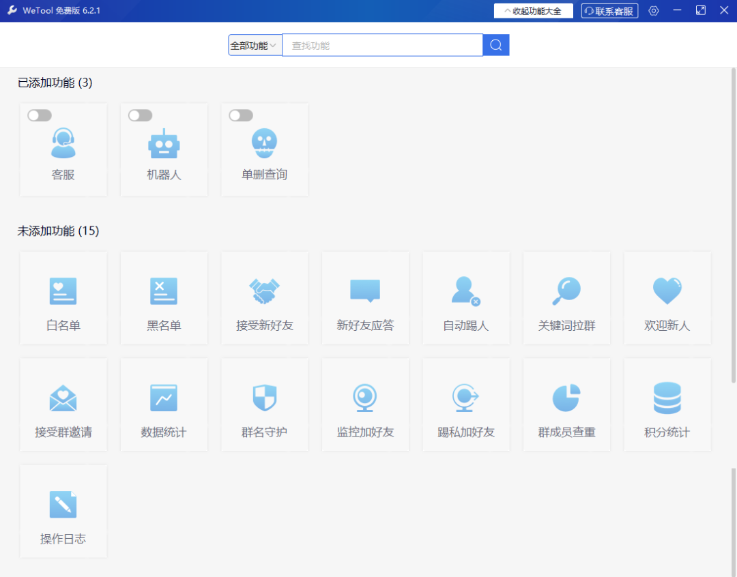This screenshot has width=737, height=577.
Task: Enable the 单删查询 toggle switch
Action: click(x=240, y=115)
